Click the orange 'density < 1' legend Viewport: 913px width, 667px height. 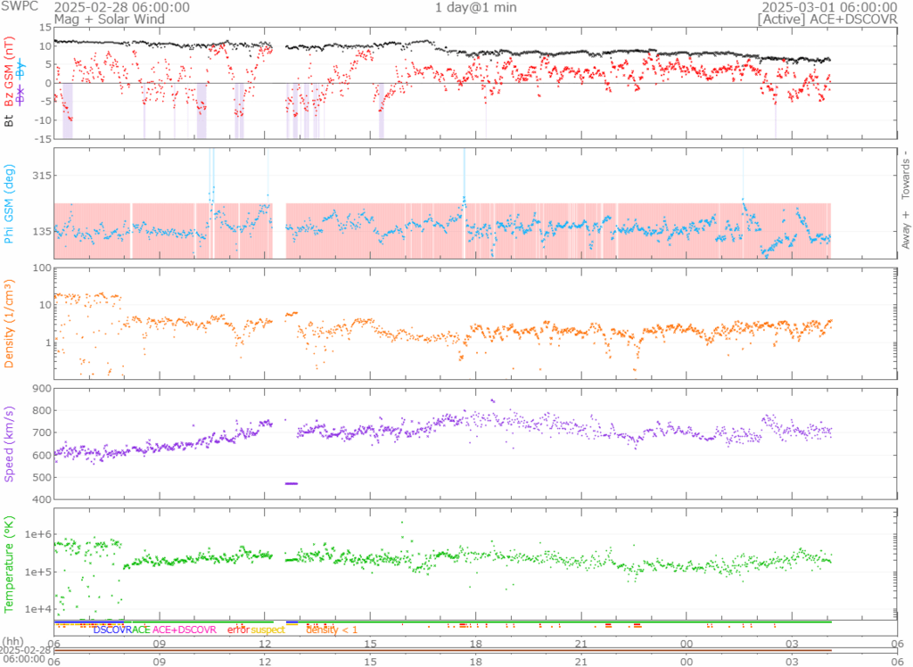tap(332, 630)
